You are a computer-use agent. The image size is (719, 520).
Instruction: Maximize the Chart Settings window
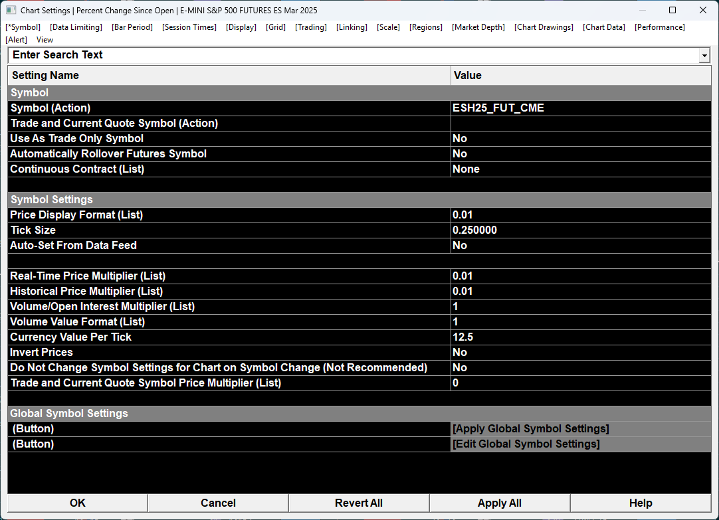pos(672,10)
